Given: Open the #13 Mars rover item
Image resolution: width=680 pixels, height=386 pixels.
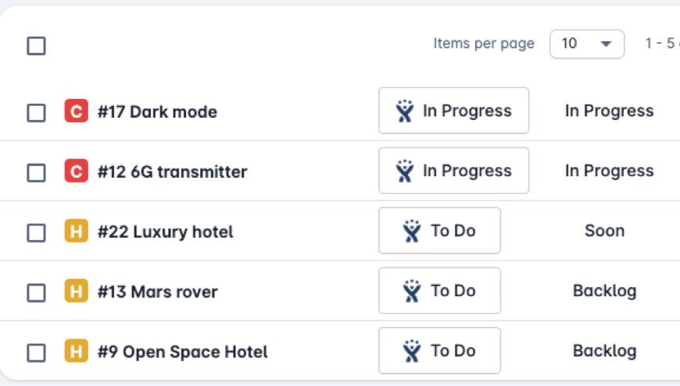Looking at the screenshot, I should tap(157, 292).
